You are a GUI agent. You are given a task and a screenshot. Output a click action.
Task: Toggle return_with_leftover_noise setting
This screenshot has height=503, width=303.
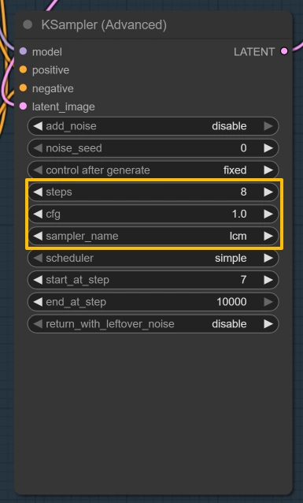[x=153, y=324]
